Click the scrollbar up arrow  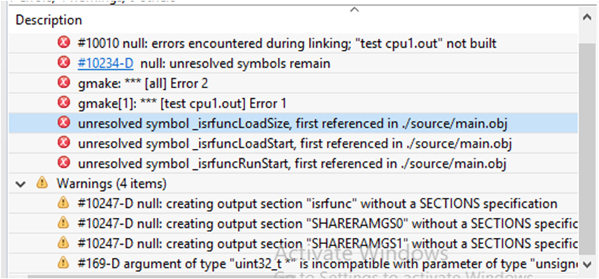[587, 18]
